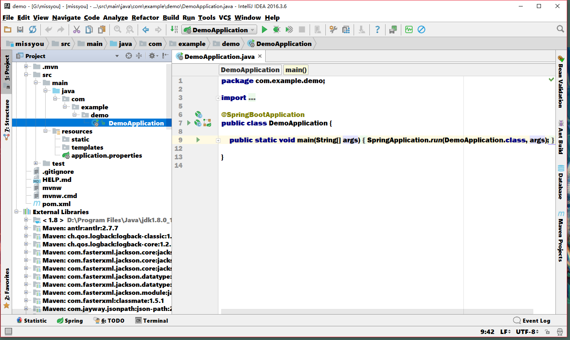Toggle the 7: Structure side tool tab
This screenshot has width=570, height=340.
click(6, 120)
